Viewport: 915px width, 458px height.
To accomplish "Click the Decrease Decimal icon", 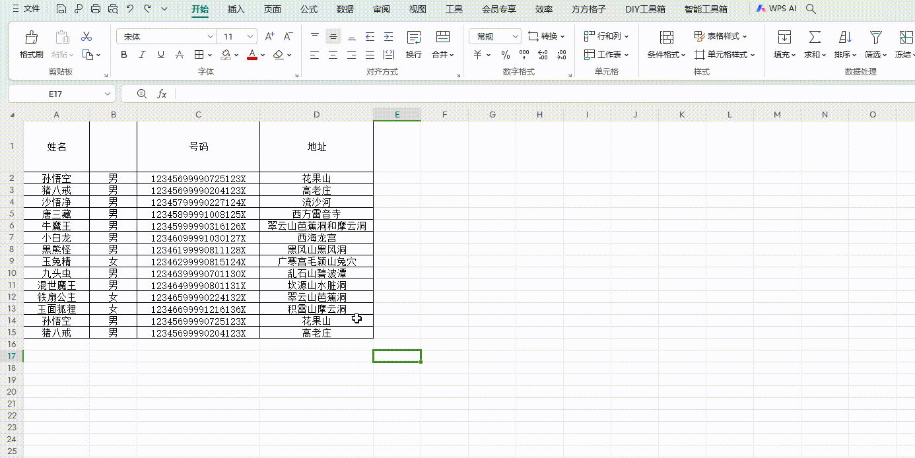I will (561, 55).
